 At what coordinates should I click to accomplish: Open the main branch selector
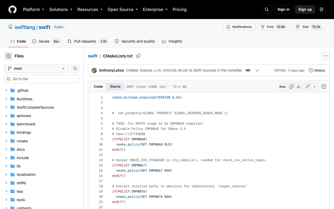coord(37,68)
